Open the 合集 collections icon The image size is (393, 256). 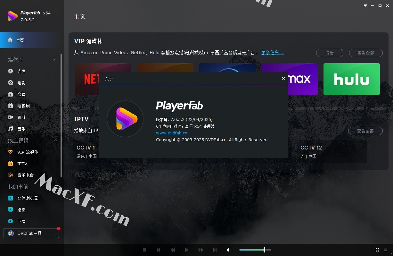(x=11, y=94)
